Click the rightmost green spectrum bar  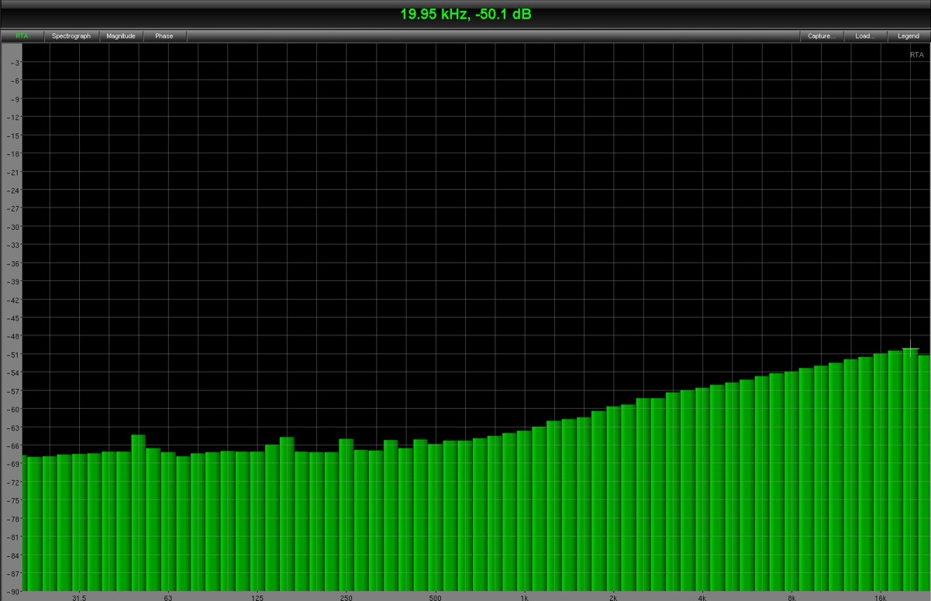tap(924, 472)
